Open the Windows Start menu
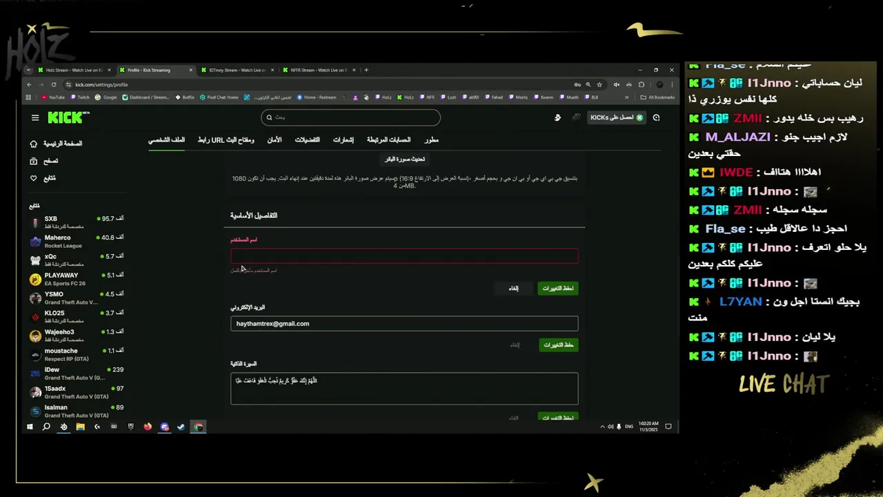Viewport: 883px width, 497px height. (30, 427)
